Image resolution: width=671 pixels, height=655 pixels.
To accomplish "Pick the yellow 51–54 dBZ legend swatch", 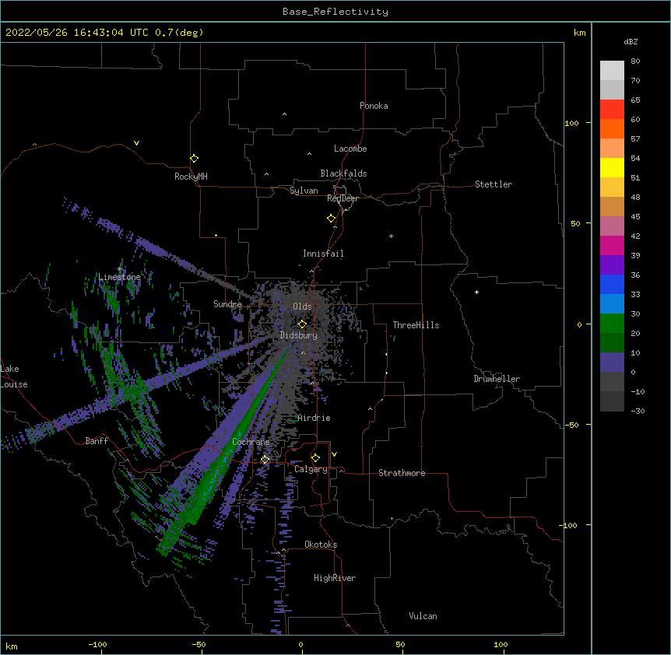I will pyautogui.click(x=612, y=167).
